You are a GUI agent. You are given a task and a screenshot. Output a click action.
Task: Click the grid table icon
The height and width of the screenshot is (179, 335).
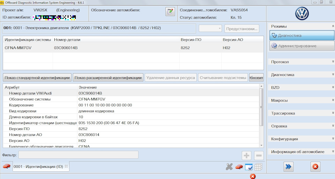click(x=258, y=167)
